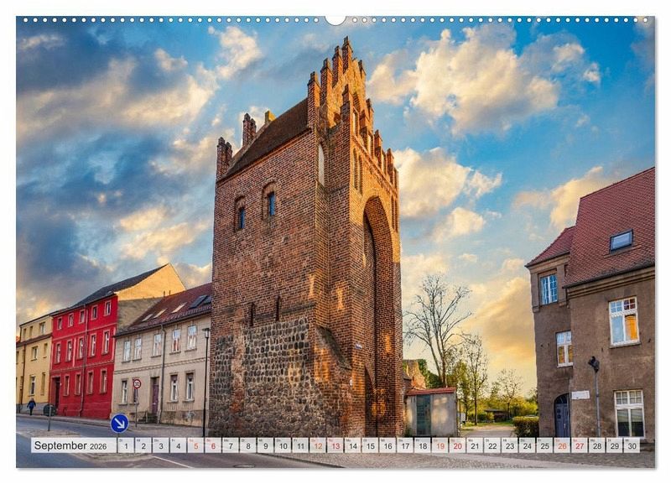Select day 24 in the calendar strip

click(x=527, y=445)
